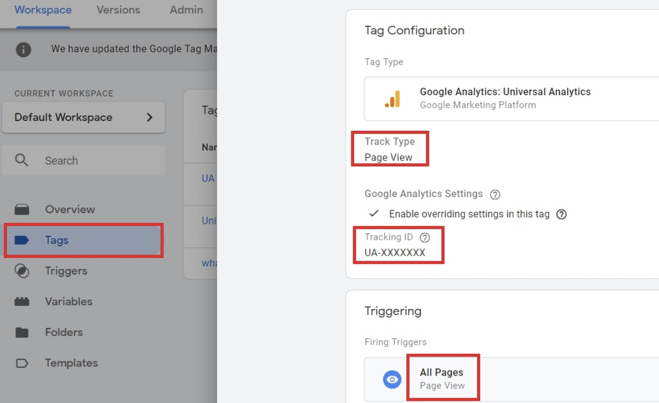659x403 pixels.
Task: Focus the Search field in the sidebar
Action: 83,160
